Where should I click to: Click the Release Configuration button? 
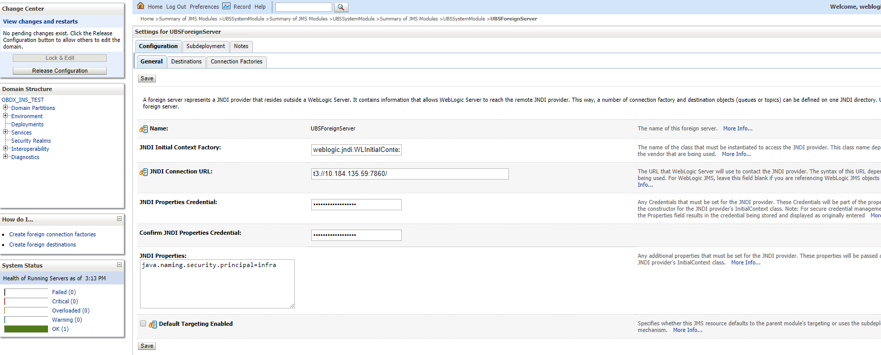point(60,71)
